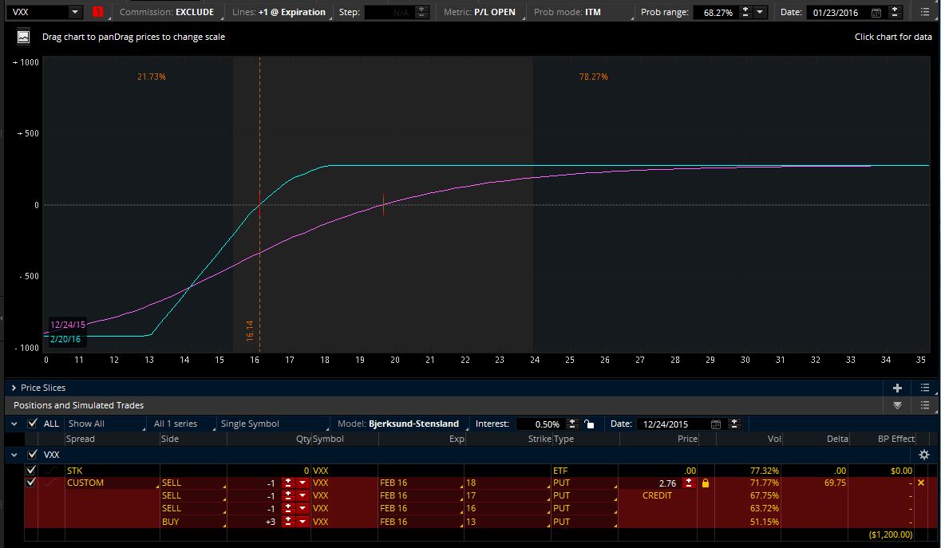Click the red alert badge next to VXX
Screen dimensions: 941x548
click(x=97, y=12)
